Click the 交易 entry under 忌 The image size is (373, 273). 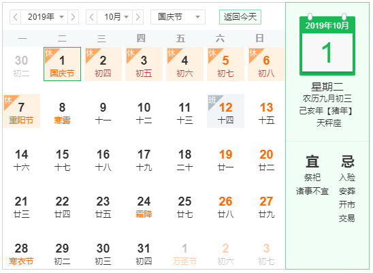tap(347, 219)
